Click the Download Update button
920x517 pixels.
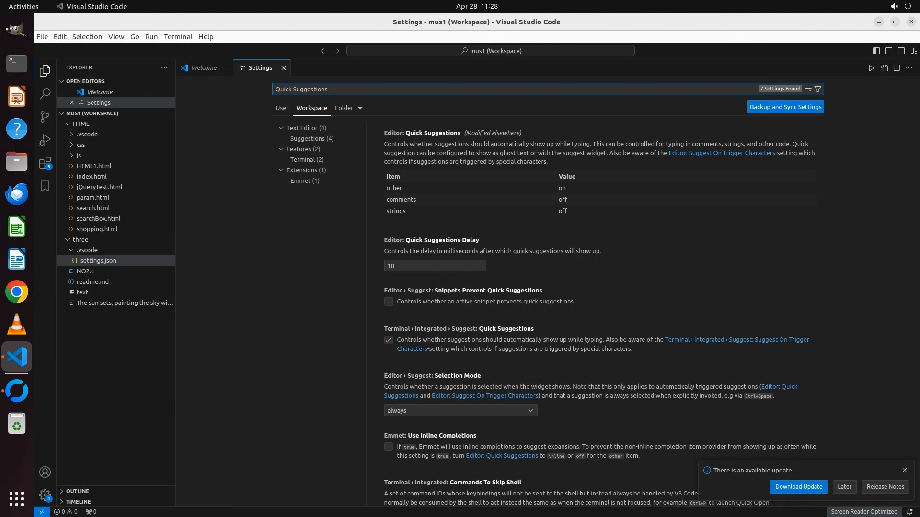[x=798, y=486]
